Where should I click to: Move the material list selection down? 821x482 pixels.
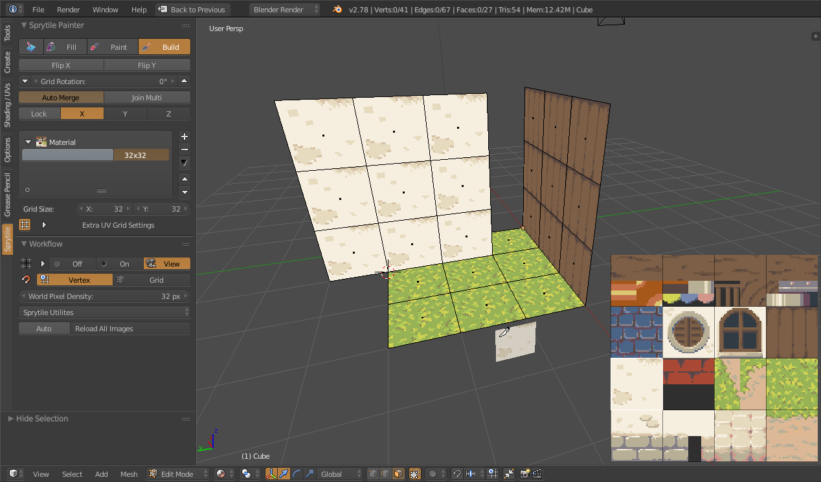(x=185, y=192)
